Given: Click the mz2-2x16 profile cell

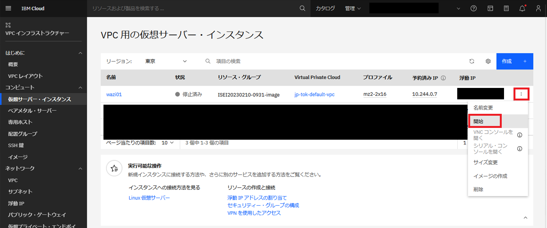Looking at the screenshot, I should coord(375,94).
